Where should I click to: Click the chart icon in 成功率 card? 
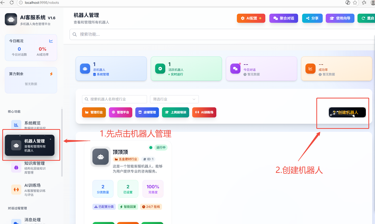(x=310, y=69)
